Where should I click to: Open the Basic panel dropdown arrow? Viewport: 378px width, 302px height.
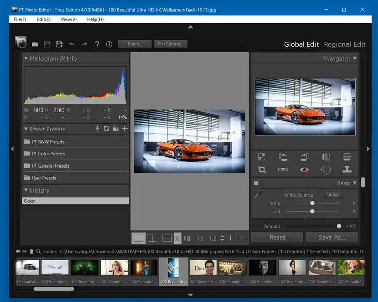pyautogui.click(x=355, y=183)
